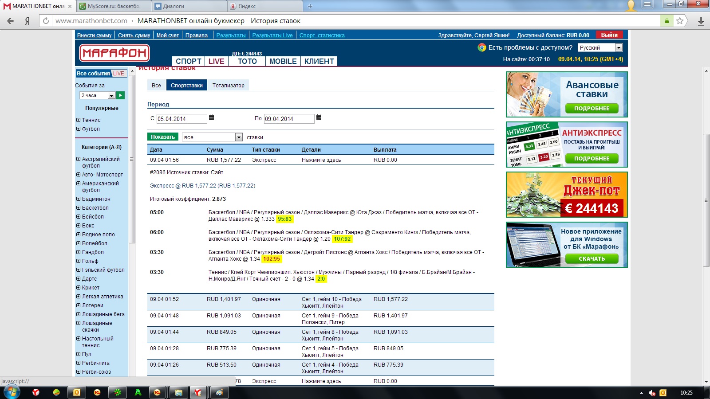The width and height of the screenshot is (710, 399).
Task: Expand the Гольф category
Action: (78, 261)
